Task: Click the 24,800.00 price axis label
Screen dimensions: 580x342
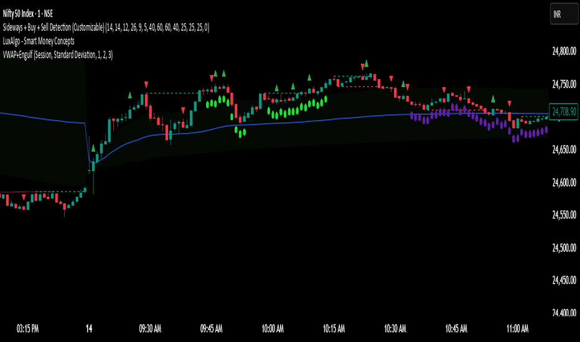Action: (x=564, y=52)
